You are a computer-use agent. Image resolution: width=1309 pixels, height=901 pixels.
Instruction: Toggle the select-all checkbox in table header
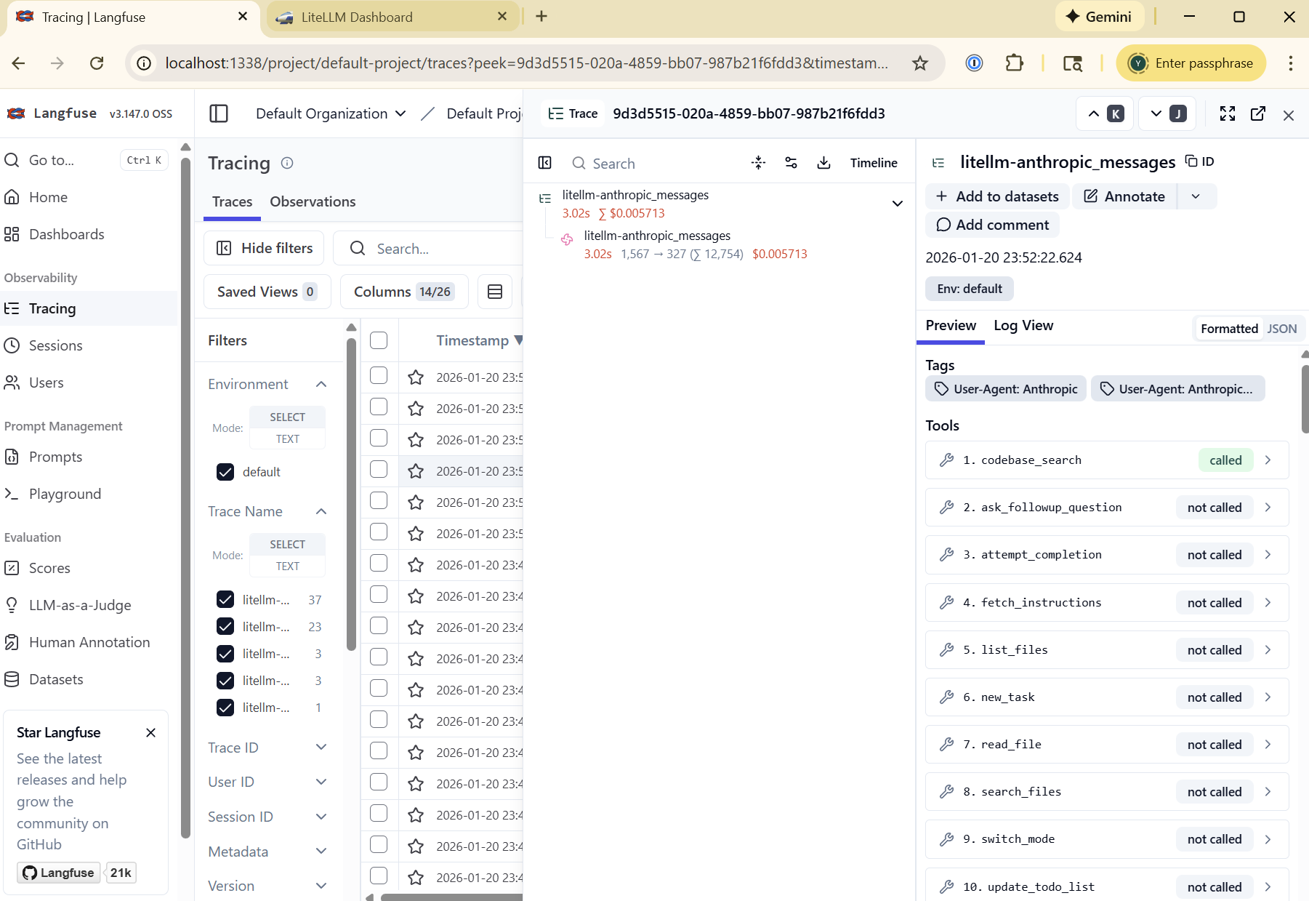(379, 340)
